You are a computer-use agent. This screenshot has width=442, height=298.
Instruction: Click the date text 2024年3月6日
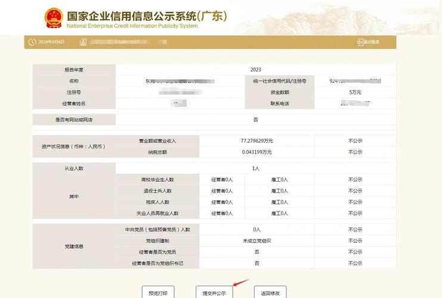point(51,42)
